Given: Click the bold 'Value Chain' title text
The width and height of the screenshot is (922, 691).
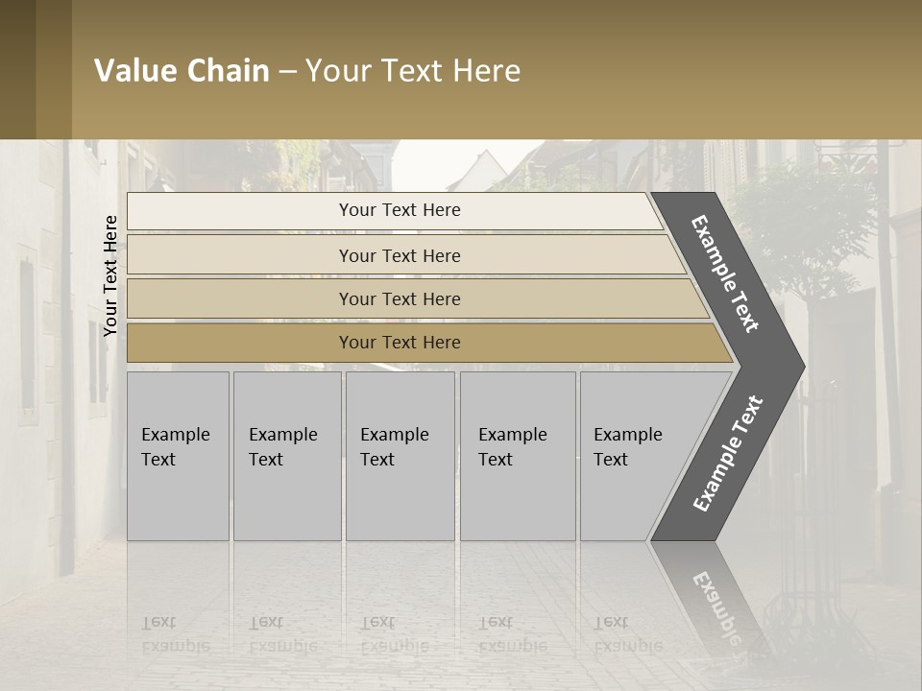Looking at the screenshot, I should pyautogui.click(x=182, y=71).
